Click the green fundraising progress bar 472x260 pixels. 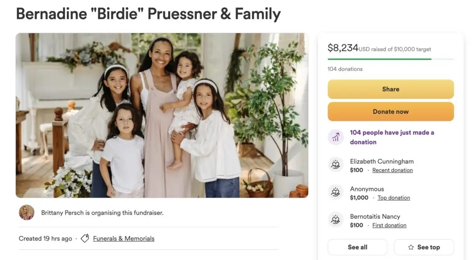[379, 59]
